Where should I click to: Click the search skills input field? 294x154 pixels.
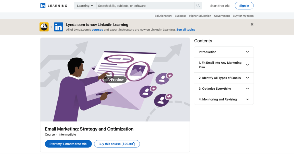click(x=145, y=6)
